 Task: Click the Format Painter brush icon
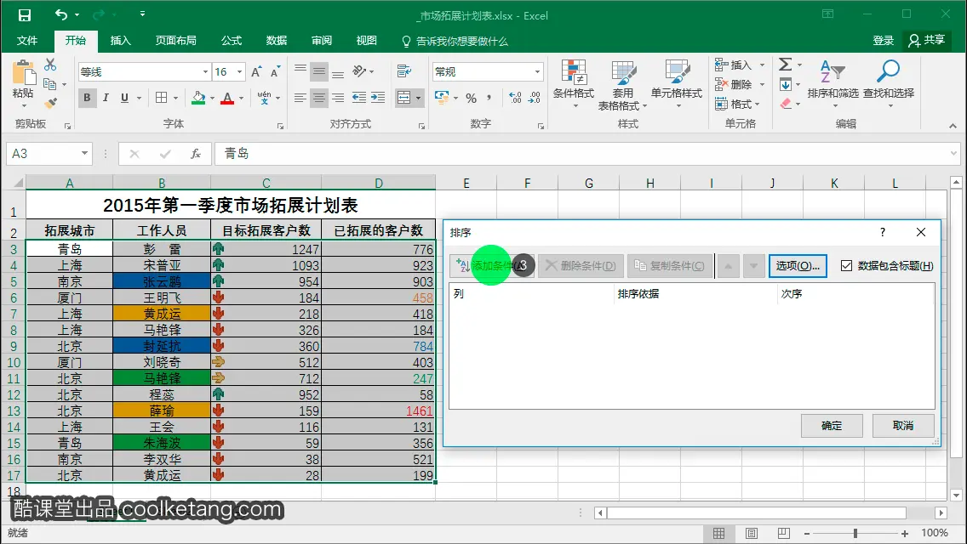click(50, 103)
